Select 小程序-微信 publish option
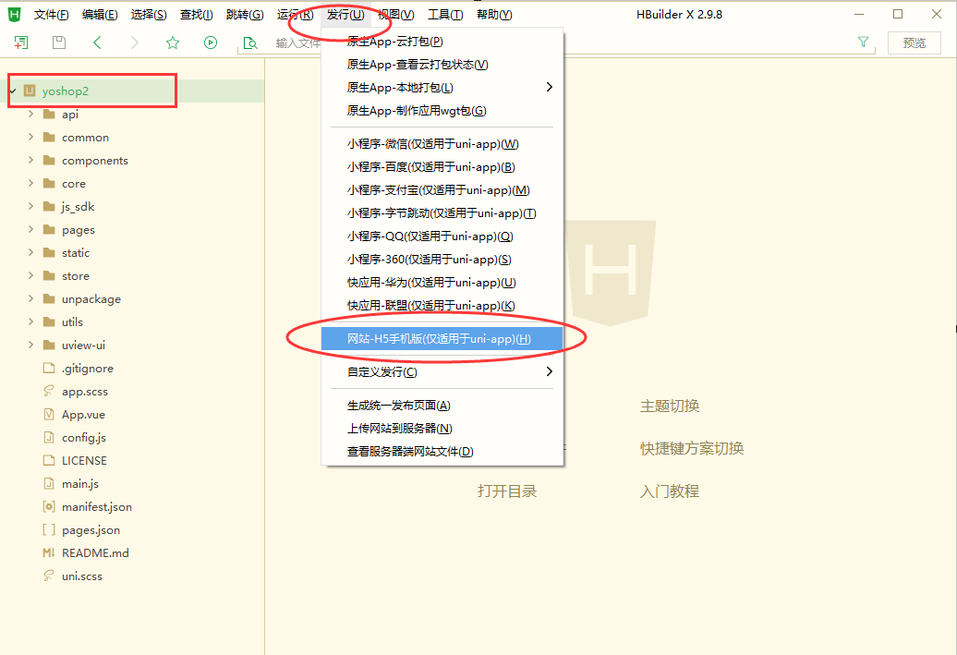Viewport: 957px width, 655px height. (442, 144)
